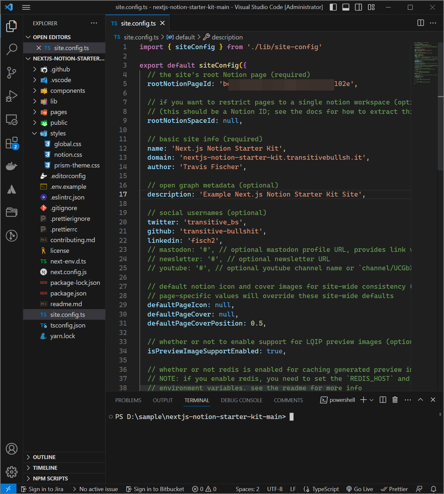Collapse the Open Editors section
The height and width of the screenshot is (494, 444).
(64, 37)
